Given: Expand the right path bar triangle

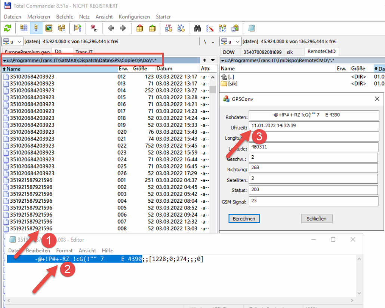Looking at the screenshot, I should [x=222, y=60].
